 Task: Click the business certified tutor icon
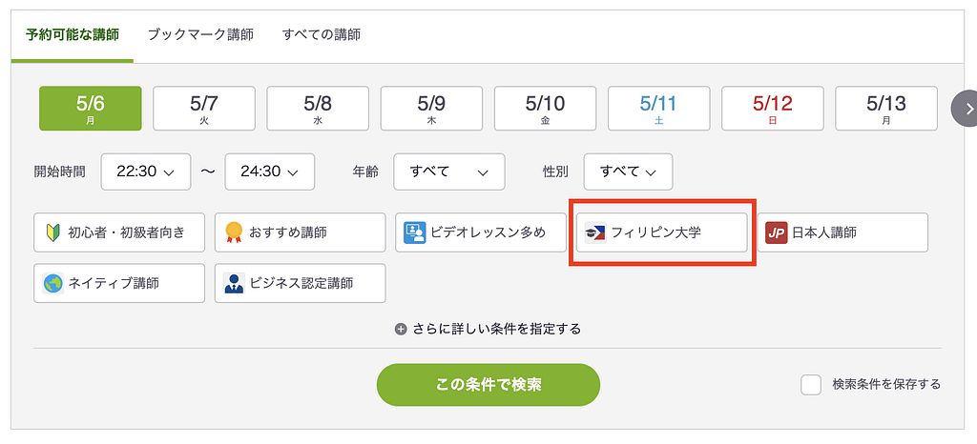click(234, 283)
